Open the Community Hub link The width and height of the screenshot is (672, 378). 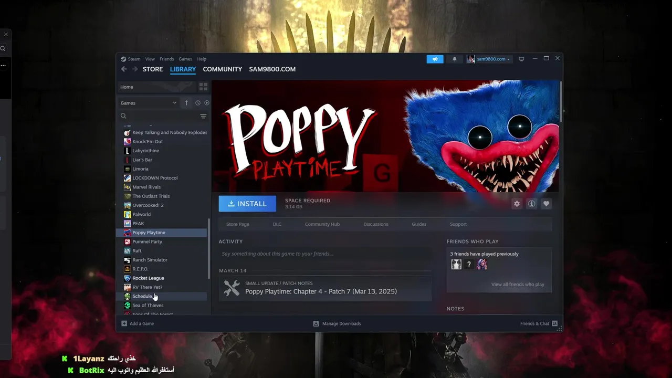tap(322, 224)
